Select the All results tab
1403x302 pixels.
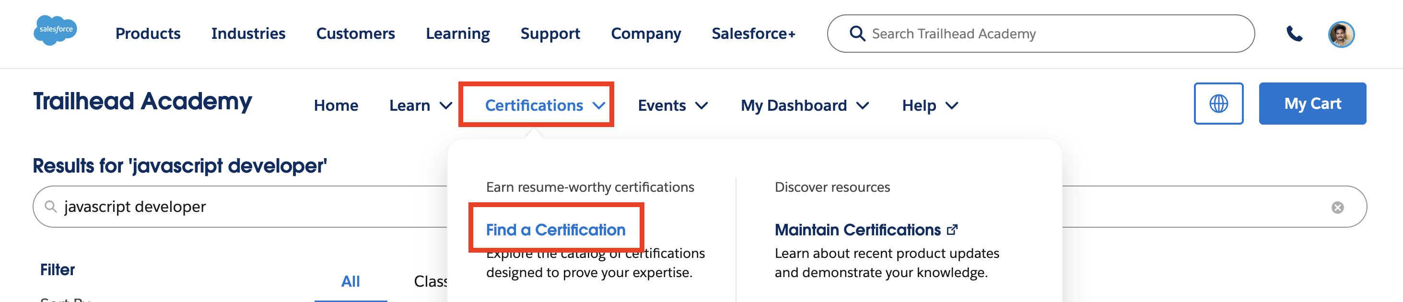tap(350, 282)
